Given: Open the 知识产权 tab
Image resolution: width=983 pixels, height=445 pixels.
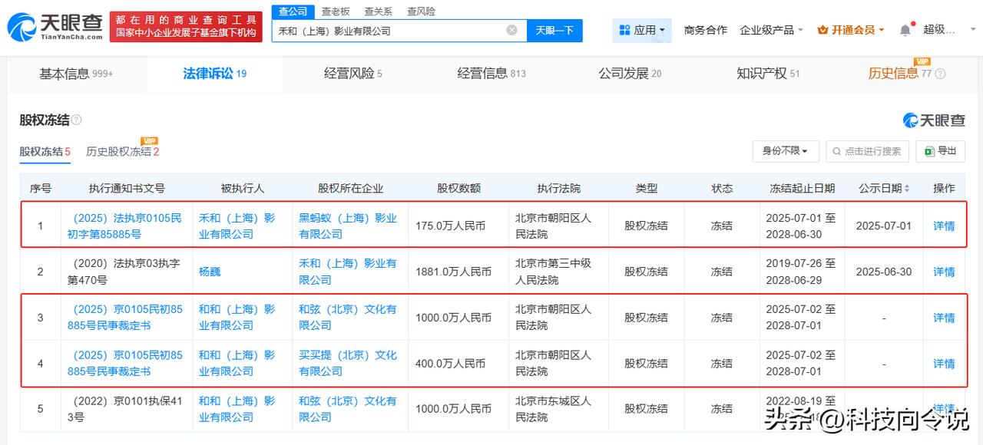Looking at the screenshot, I should [768, 74].
